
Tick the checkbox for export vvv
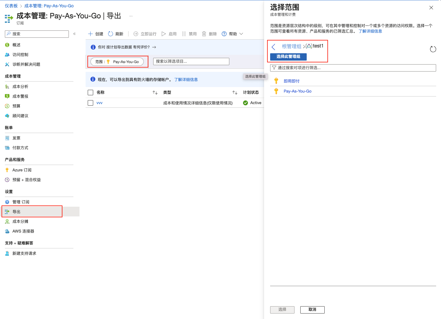coord(90,103)
